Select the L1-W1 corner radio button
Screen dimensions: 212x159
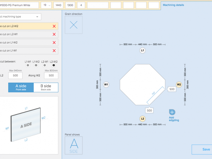point(28,65)
